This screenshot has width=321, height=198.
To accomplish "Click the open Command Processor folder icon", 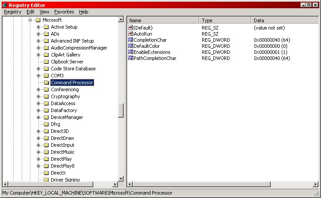I will point(46,82).
